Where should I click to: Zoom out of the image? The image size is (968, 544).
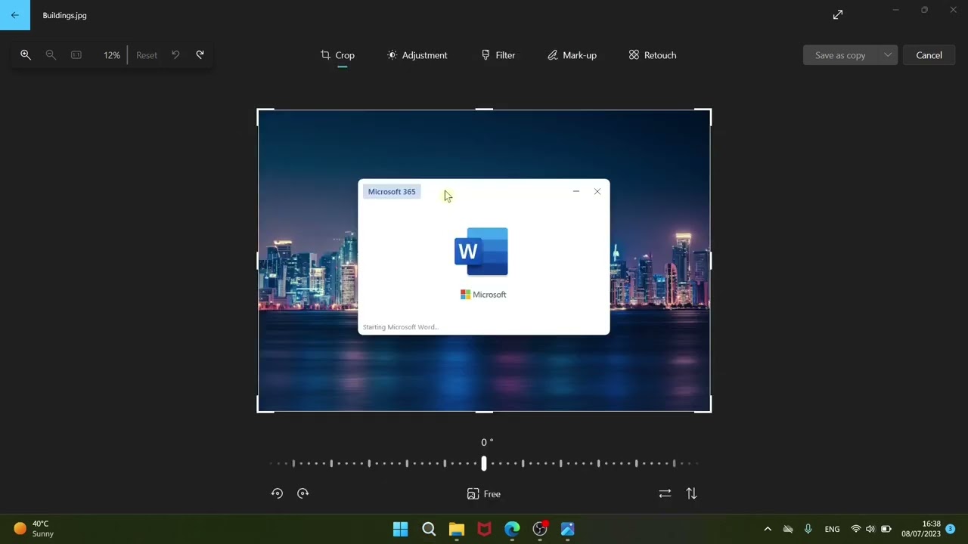click(x=51, y=55)
